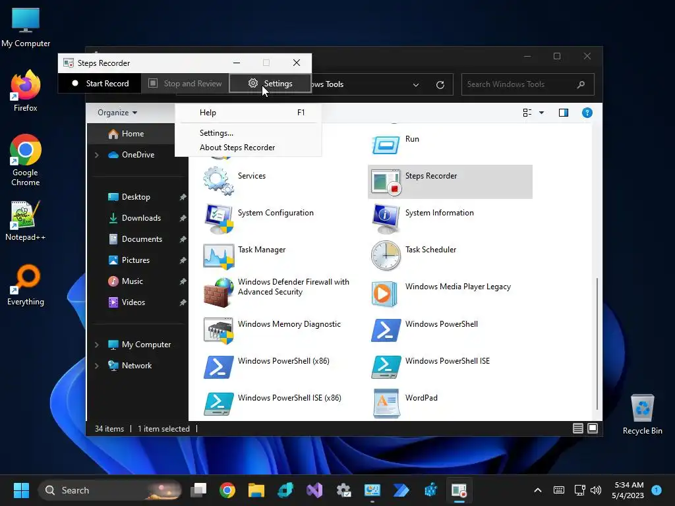Open File Explorer from the taskbar
The image size is (675, 506).
pyautogui.click(x=256, y=490)
